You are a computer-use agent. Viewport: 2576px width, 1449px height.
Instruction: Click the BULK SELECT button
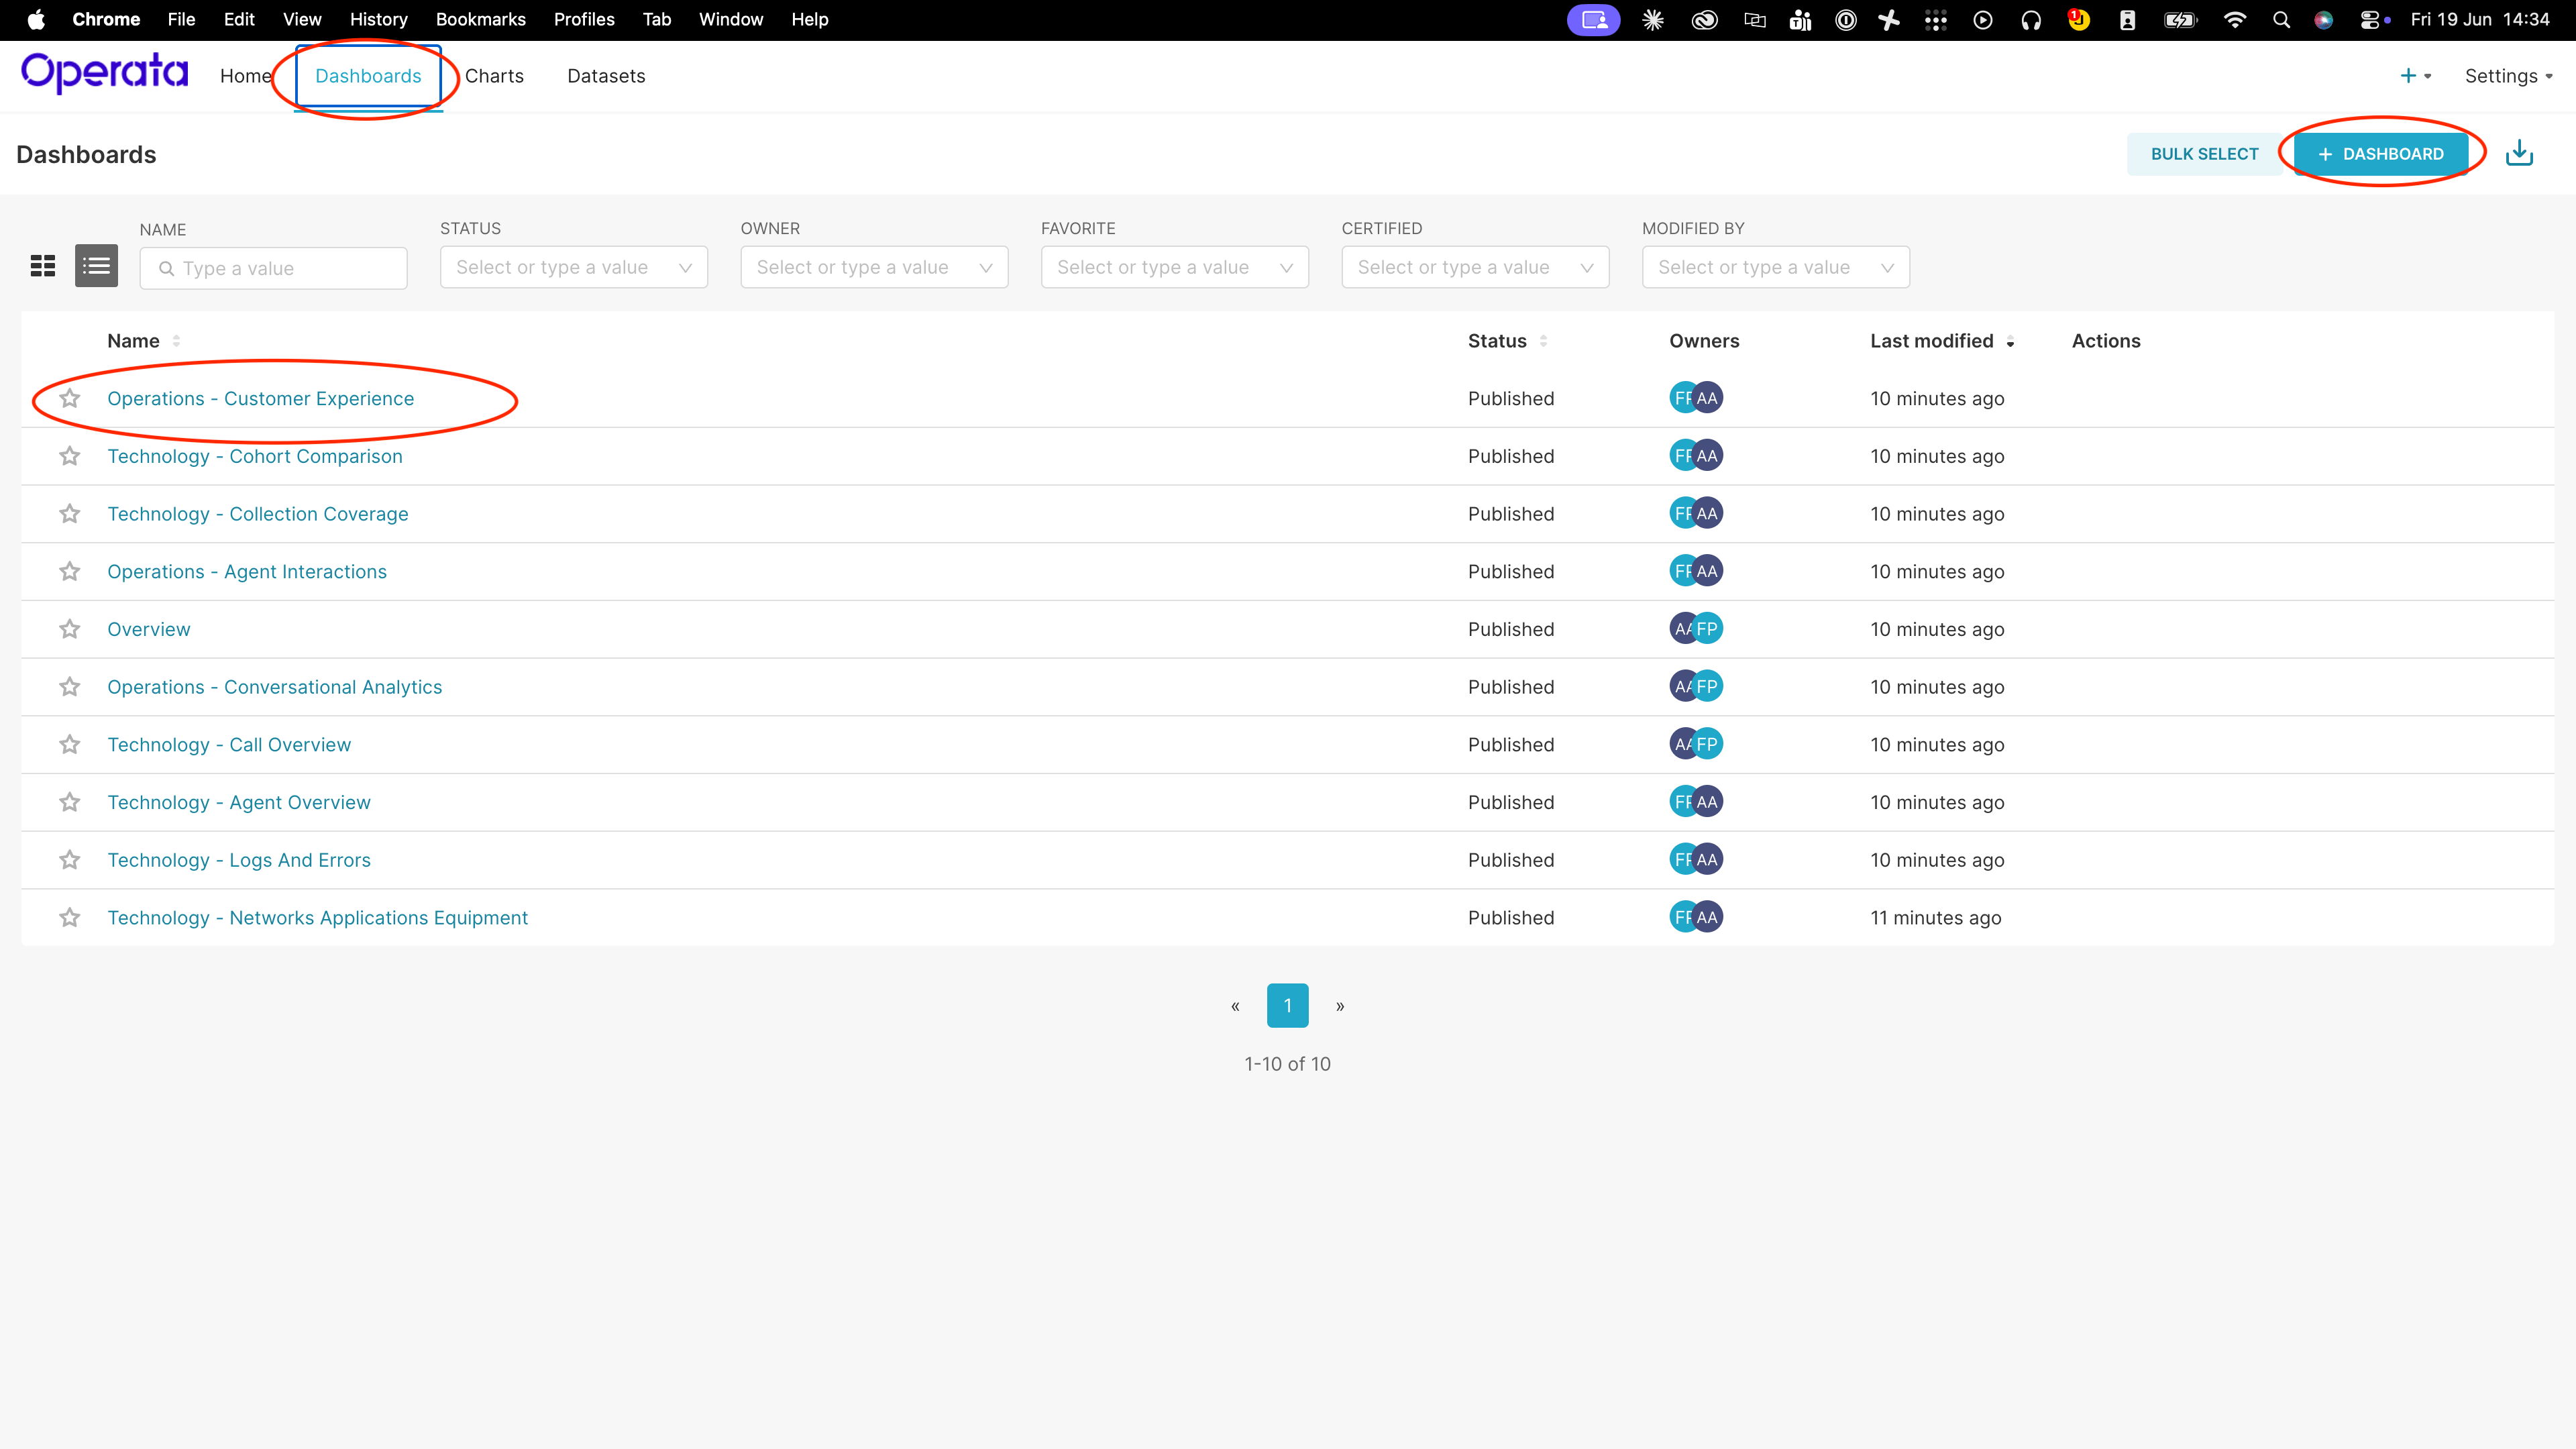(x=2204, y=154)
